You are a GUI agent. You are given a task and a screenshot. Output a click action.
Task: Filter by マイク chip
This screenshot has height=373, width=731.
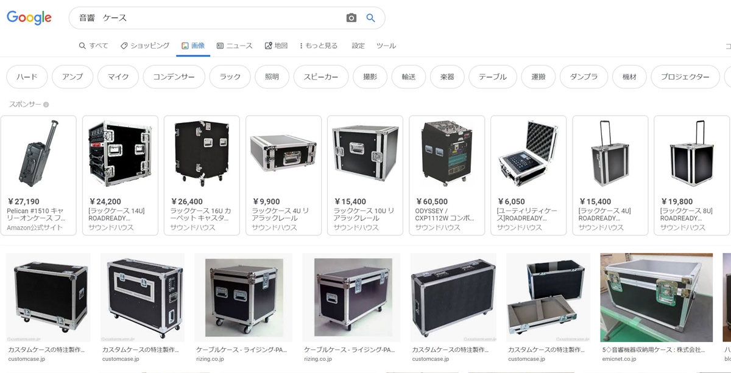pyautogui.click(x=118, y=77)
